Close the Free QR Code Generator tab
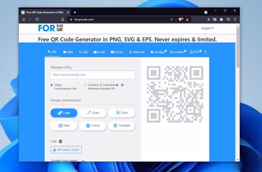The width and height of the screenshot is (262, 172). [68, 12]
